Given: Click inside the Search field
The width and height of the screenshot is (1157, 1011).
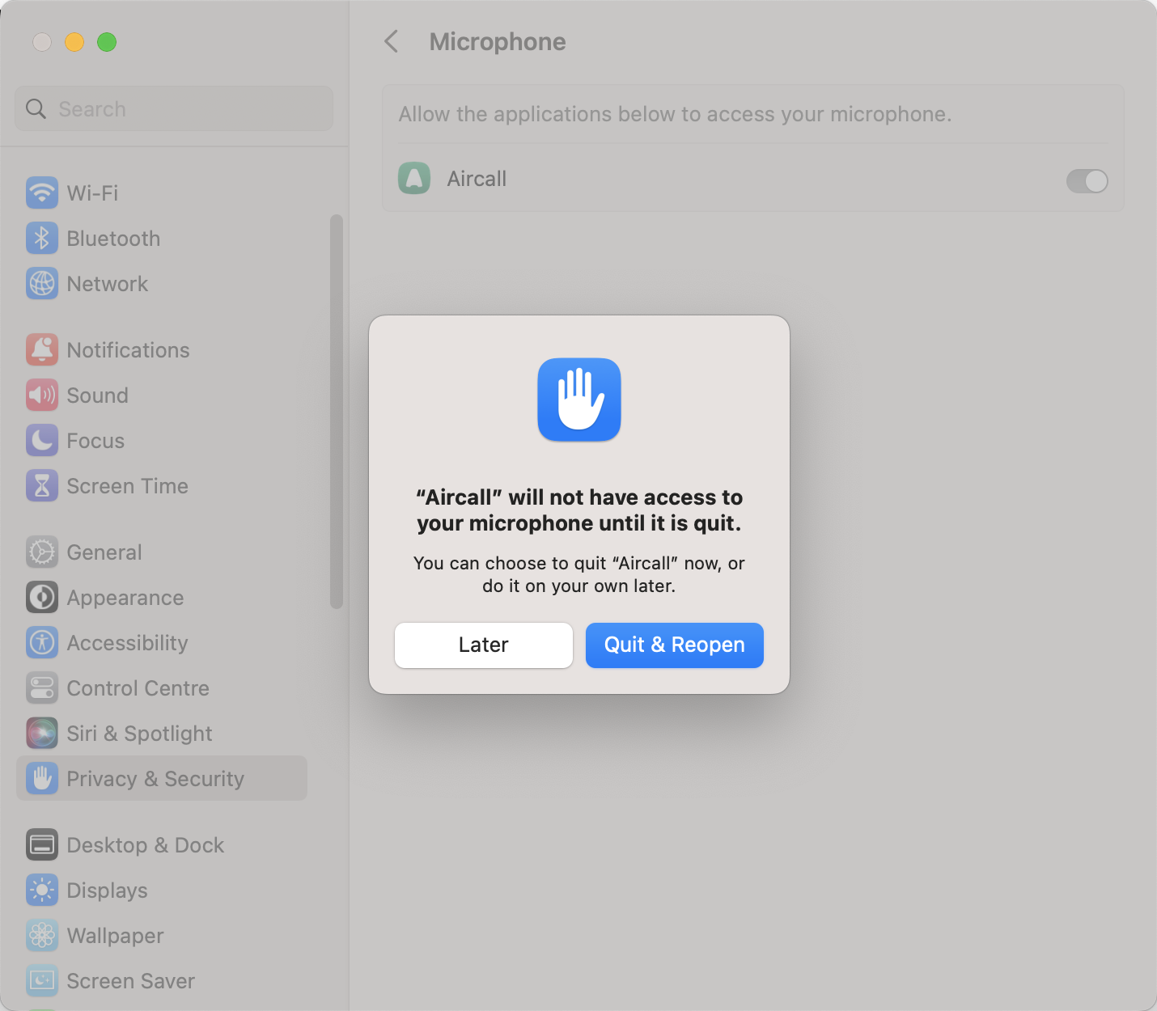Looking at the screenshot, I should coord(174,108).
